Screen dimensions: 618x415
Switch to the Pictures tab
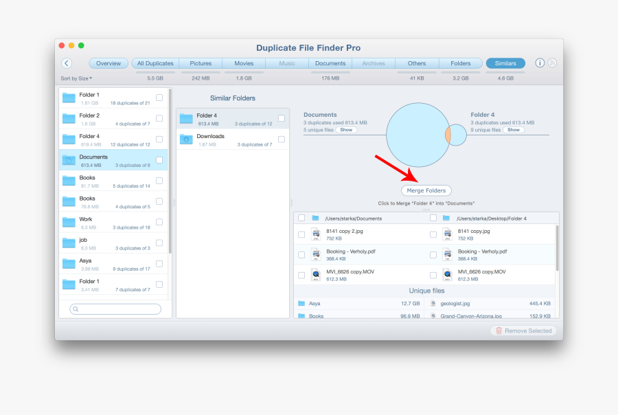[201, 63]
